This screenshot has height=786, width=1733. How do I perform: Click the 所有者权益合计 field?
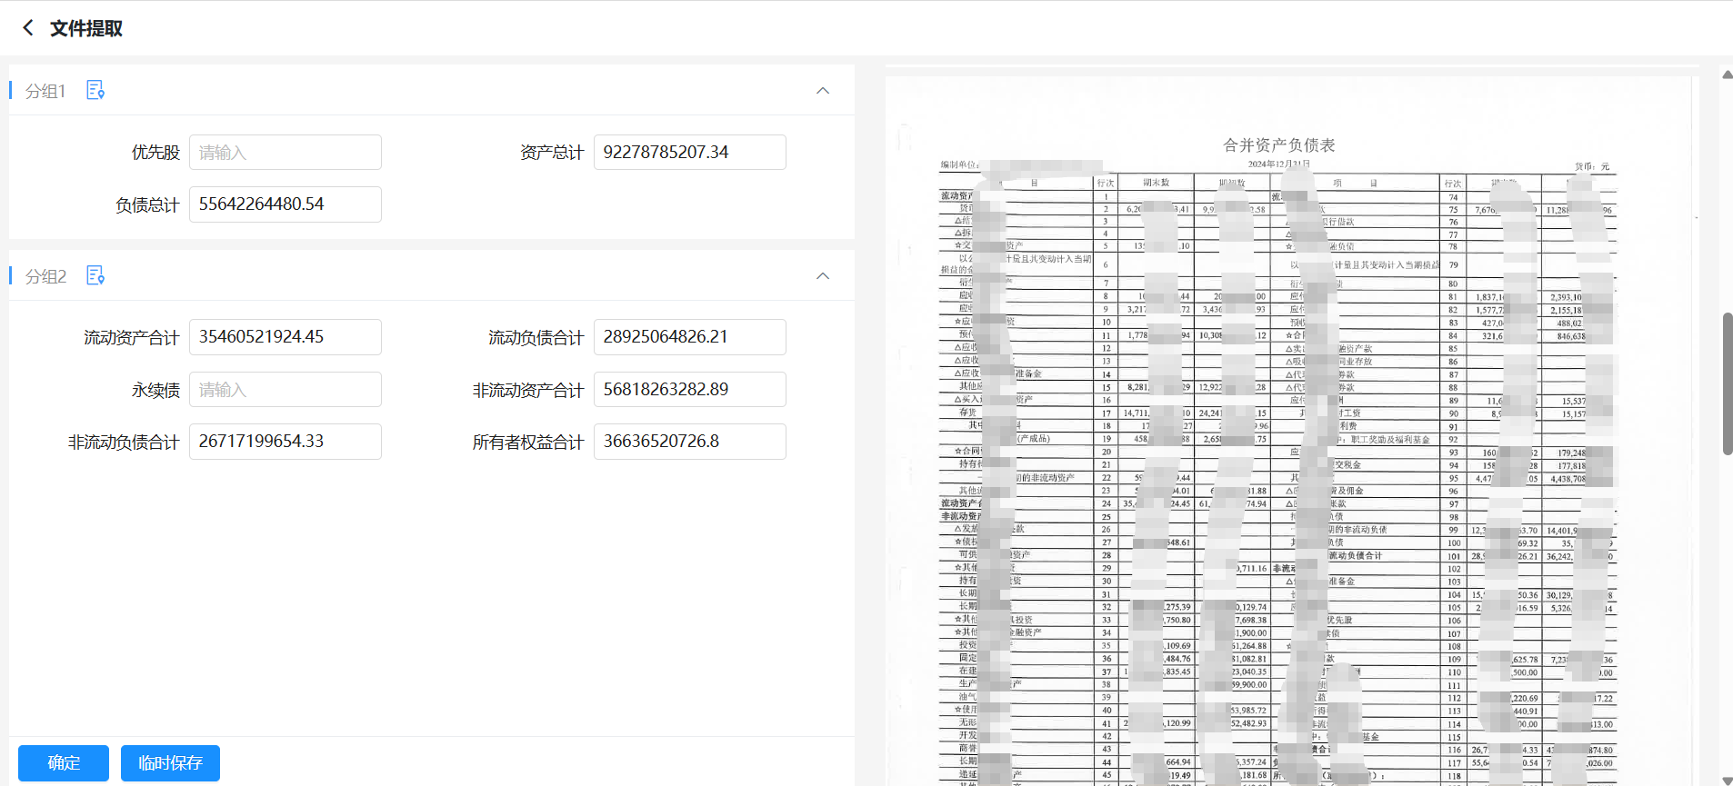(689, 442)
